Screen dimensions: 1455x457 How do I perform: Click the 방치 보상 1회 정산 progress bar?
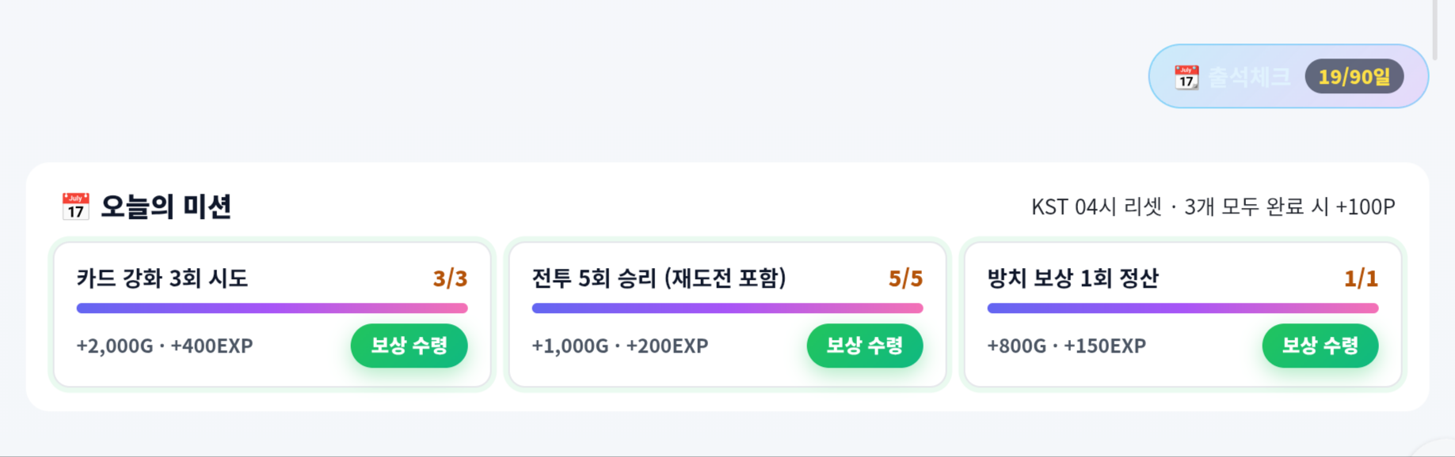tap(1183, 308)
